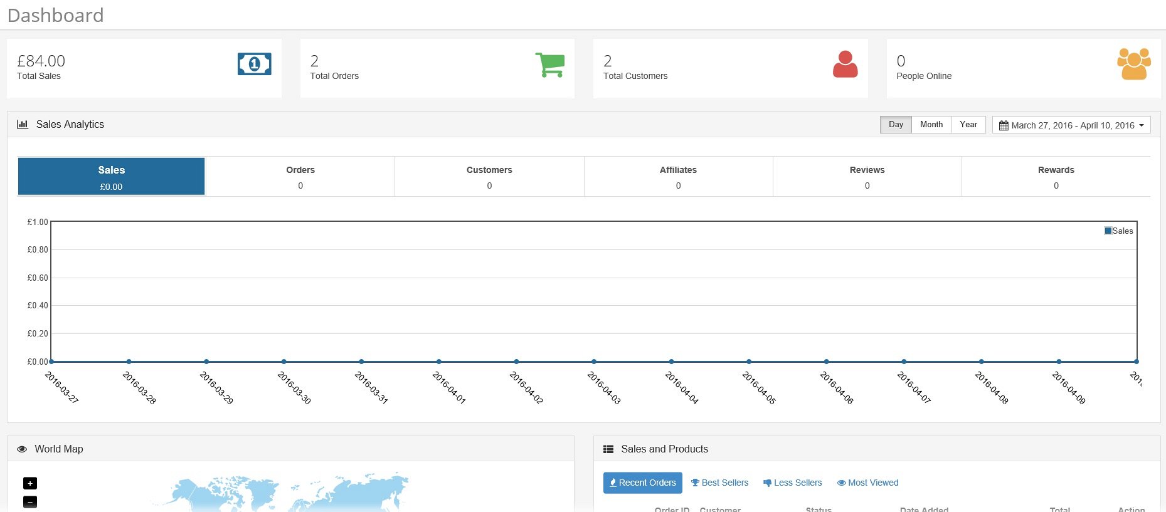Switch analytics grouping to Day

896,125
